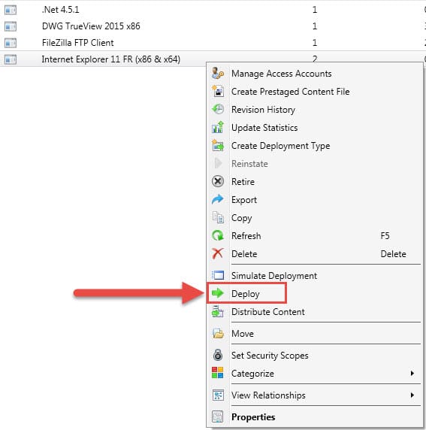This screenshot has height=430, width=426.
Task: Click the Distribute Content icon
Action: pos(218,311)
